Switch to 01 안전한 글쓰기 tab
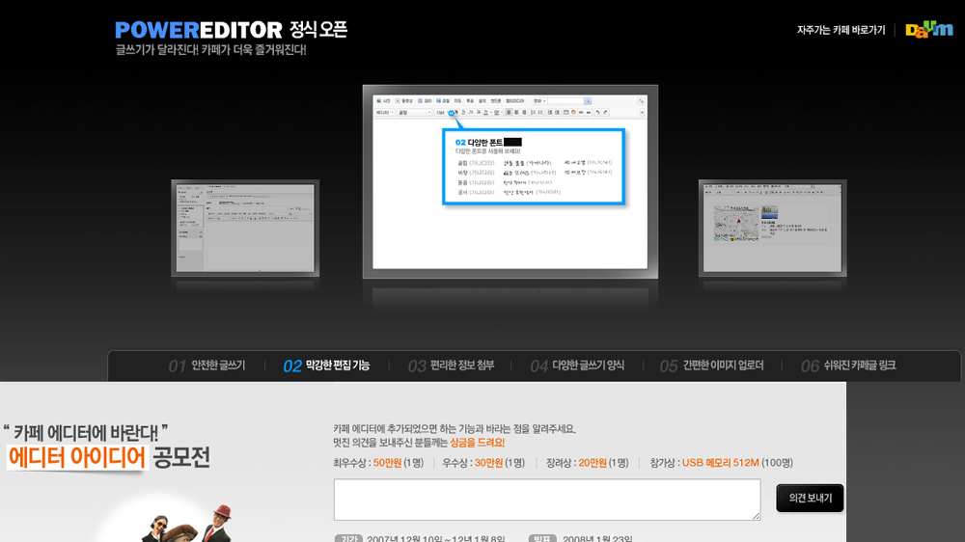 tap(207, 366)
